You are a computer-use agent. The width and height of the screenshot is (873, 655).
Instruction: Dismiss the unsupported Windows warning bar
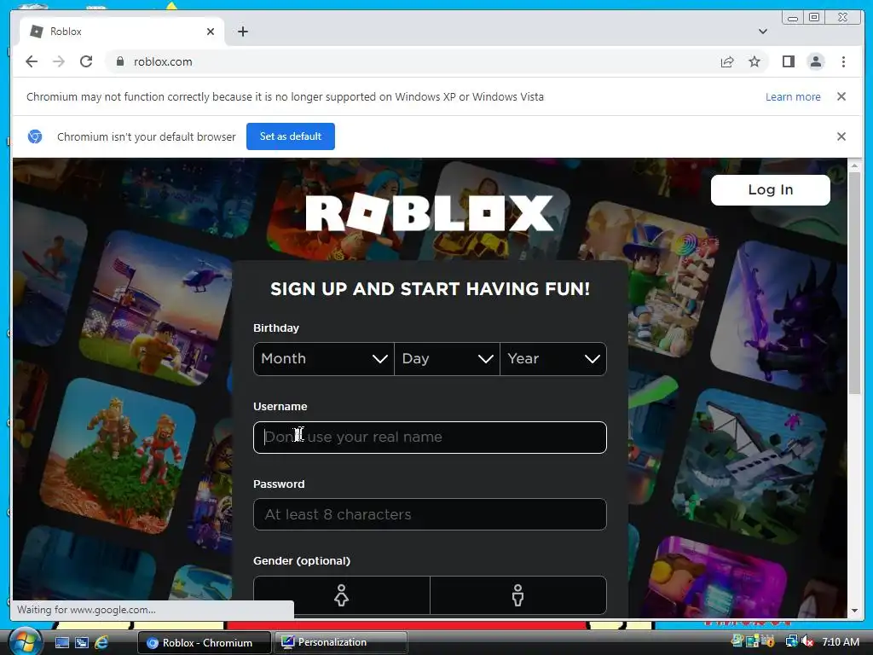[841, 96]
